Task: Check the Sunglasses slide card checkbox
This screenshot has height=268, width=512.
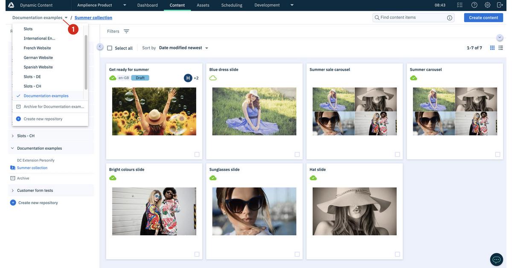Action: [297, 254]
